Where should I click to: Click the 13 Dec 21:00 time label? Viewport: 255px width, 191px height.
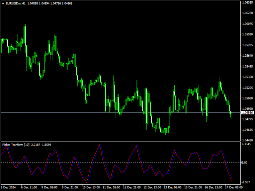tap(193, 187)
